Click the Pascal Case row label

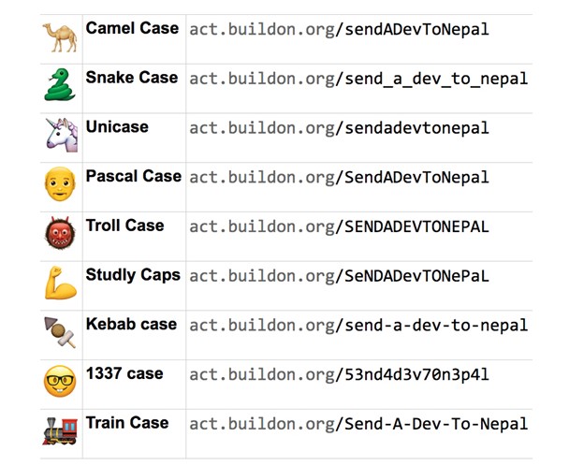(133, 176)
